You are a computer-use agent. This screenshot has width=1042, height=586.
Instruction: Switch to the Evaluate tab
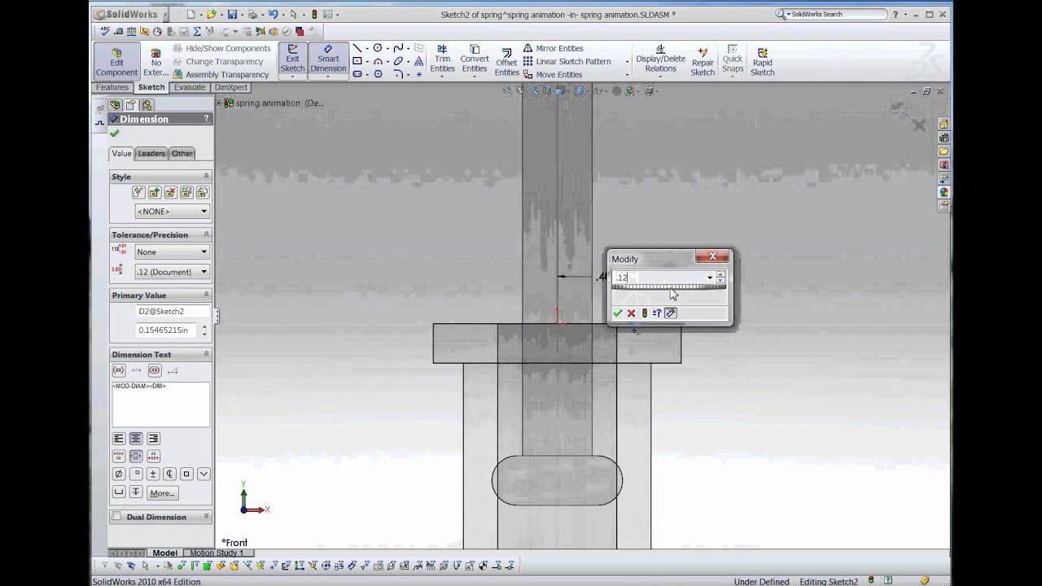(x=190, y=87)
